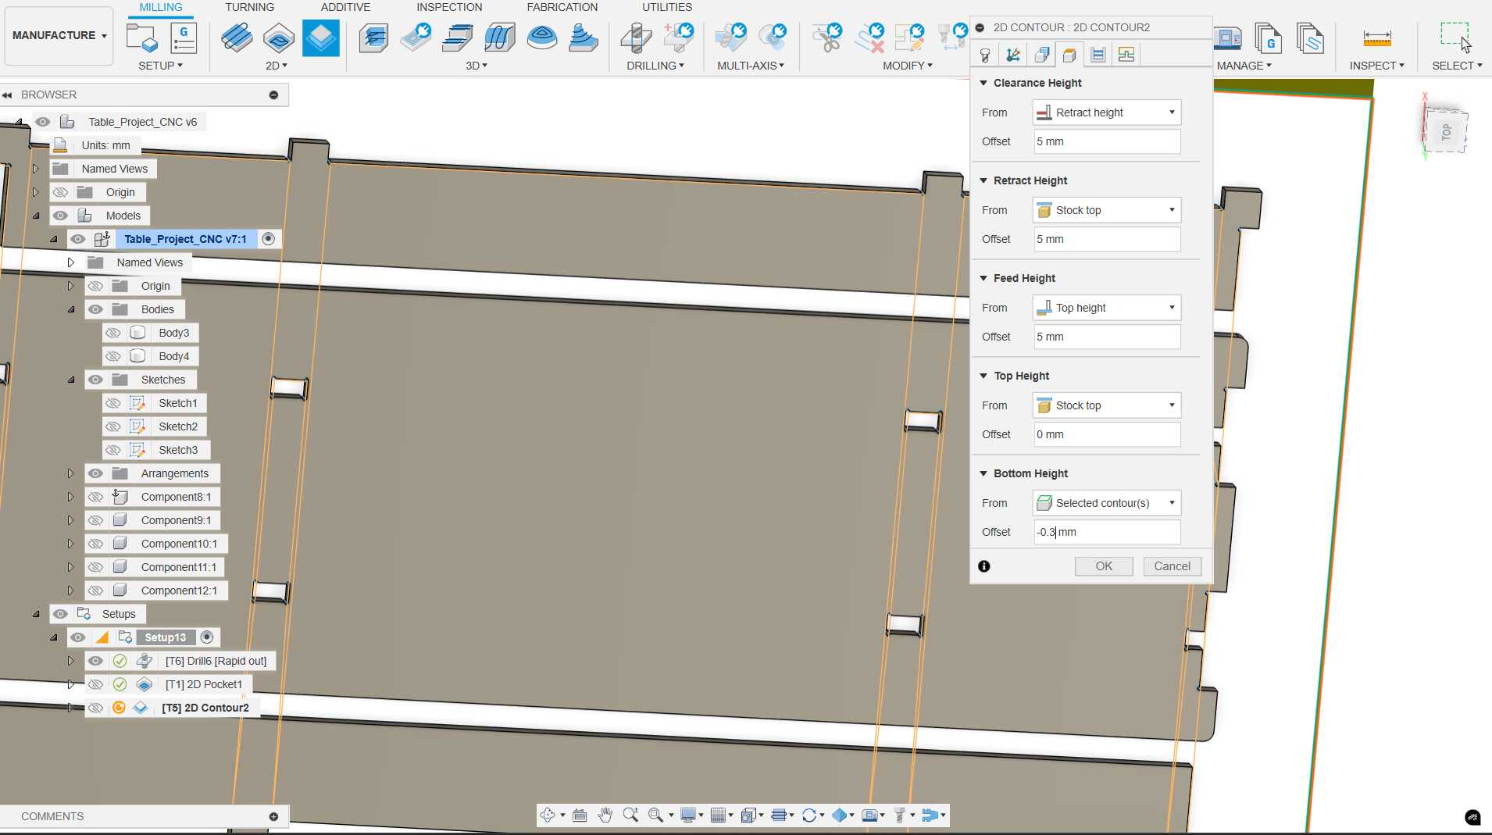Open the Drilling menu

[x=655, y=66]
